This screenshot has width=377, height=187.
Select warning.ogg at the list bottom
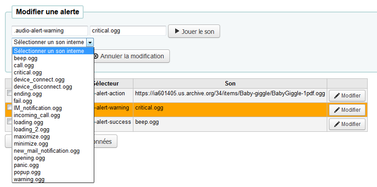tap(29, 179)
